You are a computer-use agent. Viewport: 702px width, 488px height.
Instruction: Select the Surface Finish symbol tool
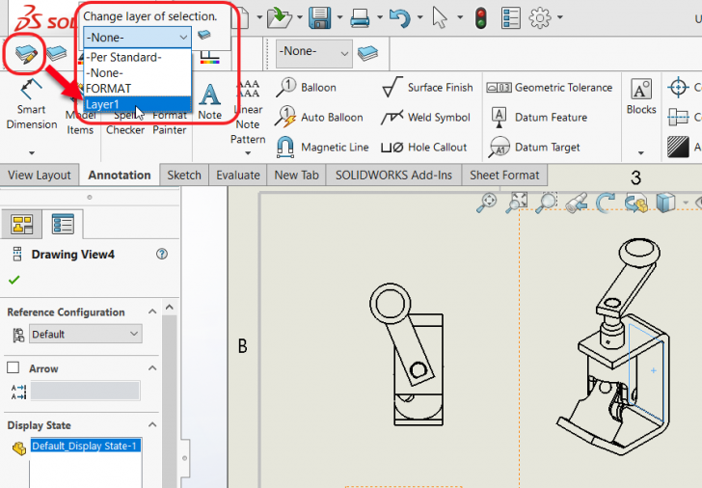click(427, 87)
